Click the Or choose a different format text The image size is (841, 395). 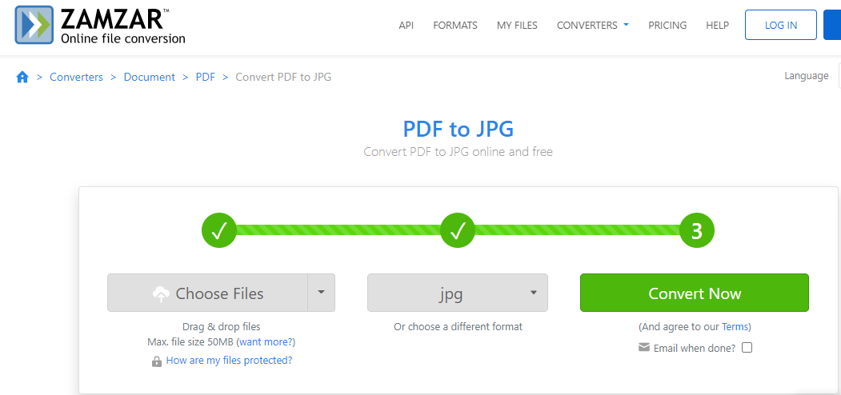(x=458, y=326)
